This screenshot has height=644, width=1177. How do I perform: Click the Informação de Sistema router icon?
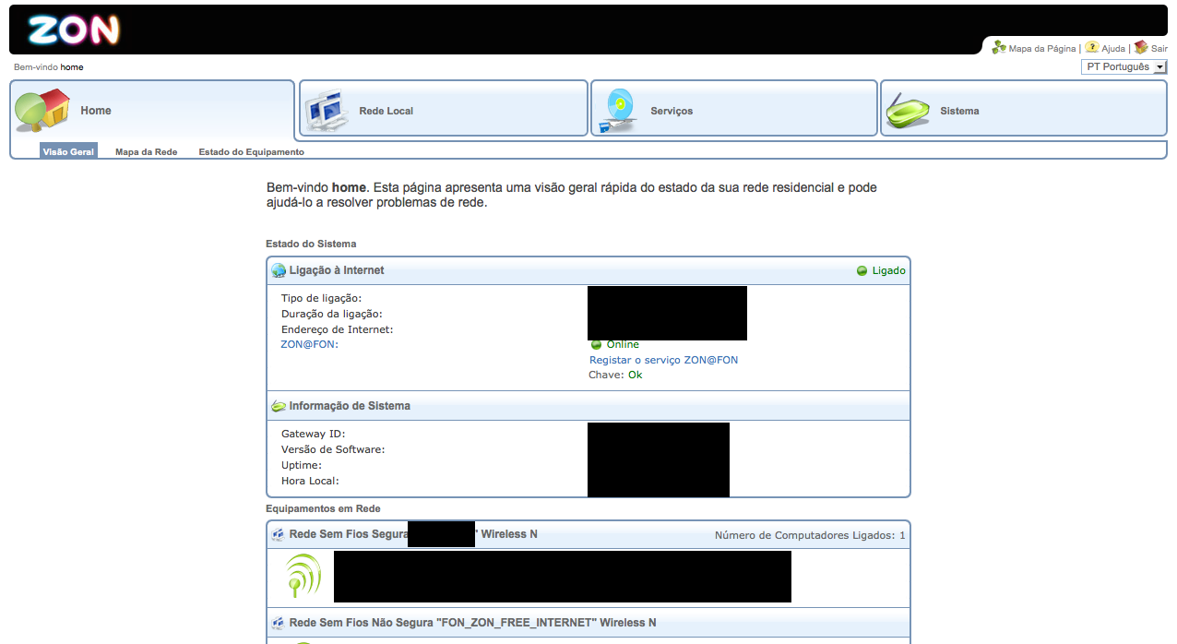(x=279, y=406)
